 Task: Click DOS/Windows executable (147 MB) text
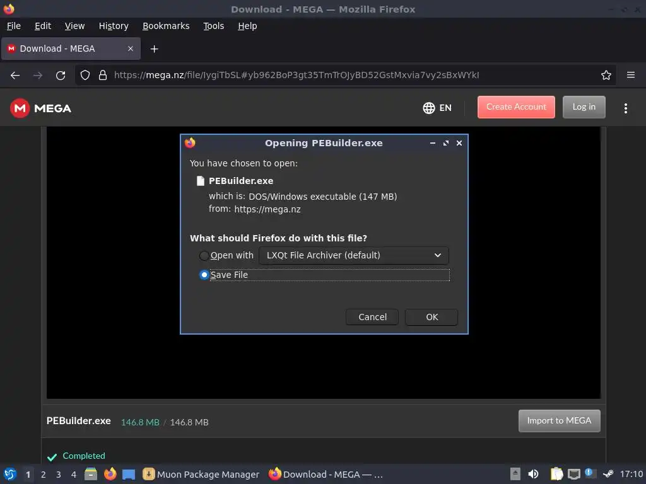tap(323, 197)
